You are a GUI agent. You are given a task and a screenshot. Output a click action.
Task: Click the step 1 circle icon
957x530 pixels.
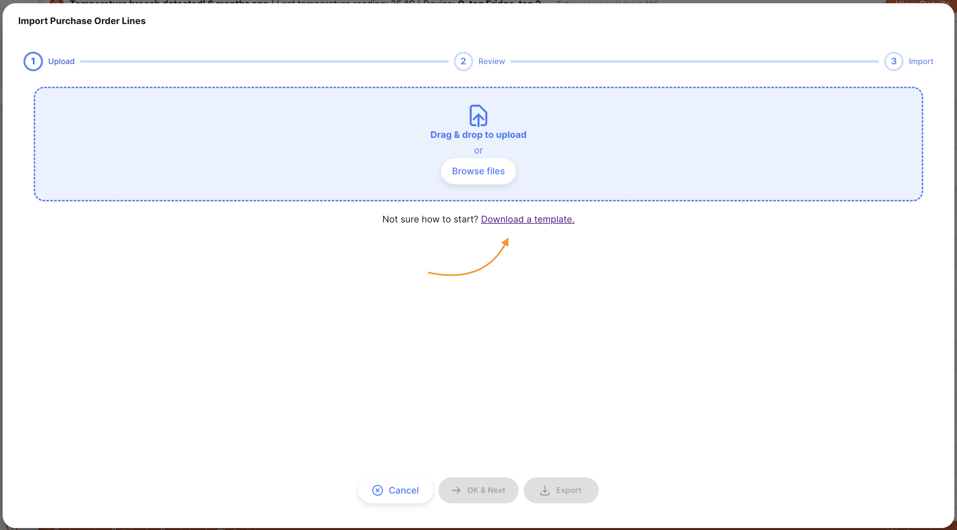pos(33,61)
